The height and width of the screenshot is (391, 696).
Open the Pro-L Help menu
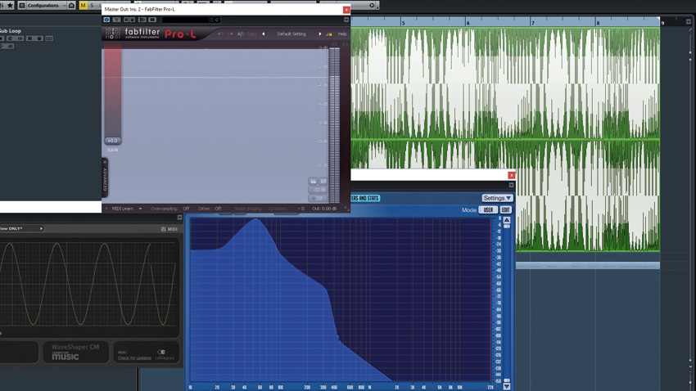[342, 34]
